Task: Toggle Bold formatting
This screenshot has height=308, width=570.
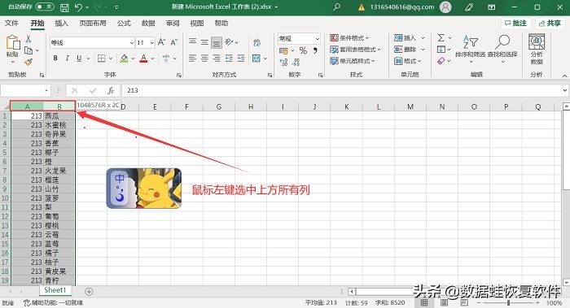Action: (55, 58)
